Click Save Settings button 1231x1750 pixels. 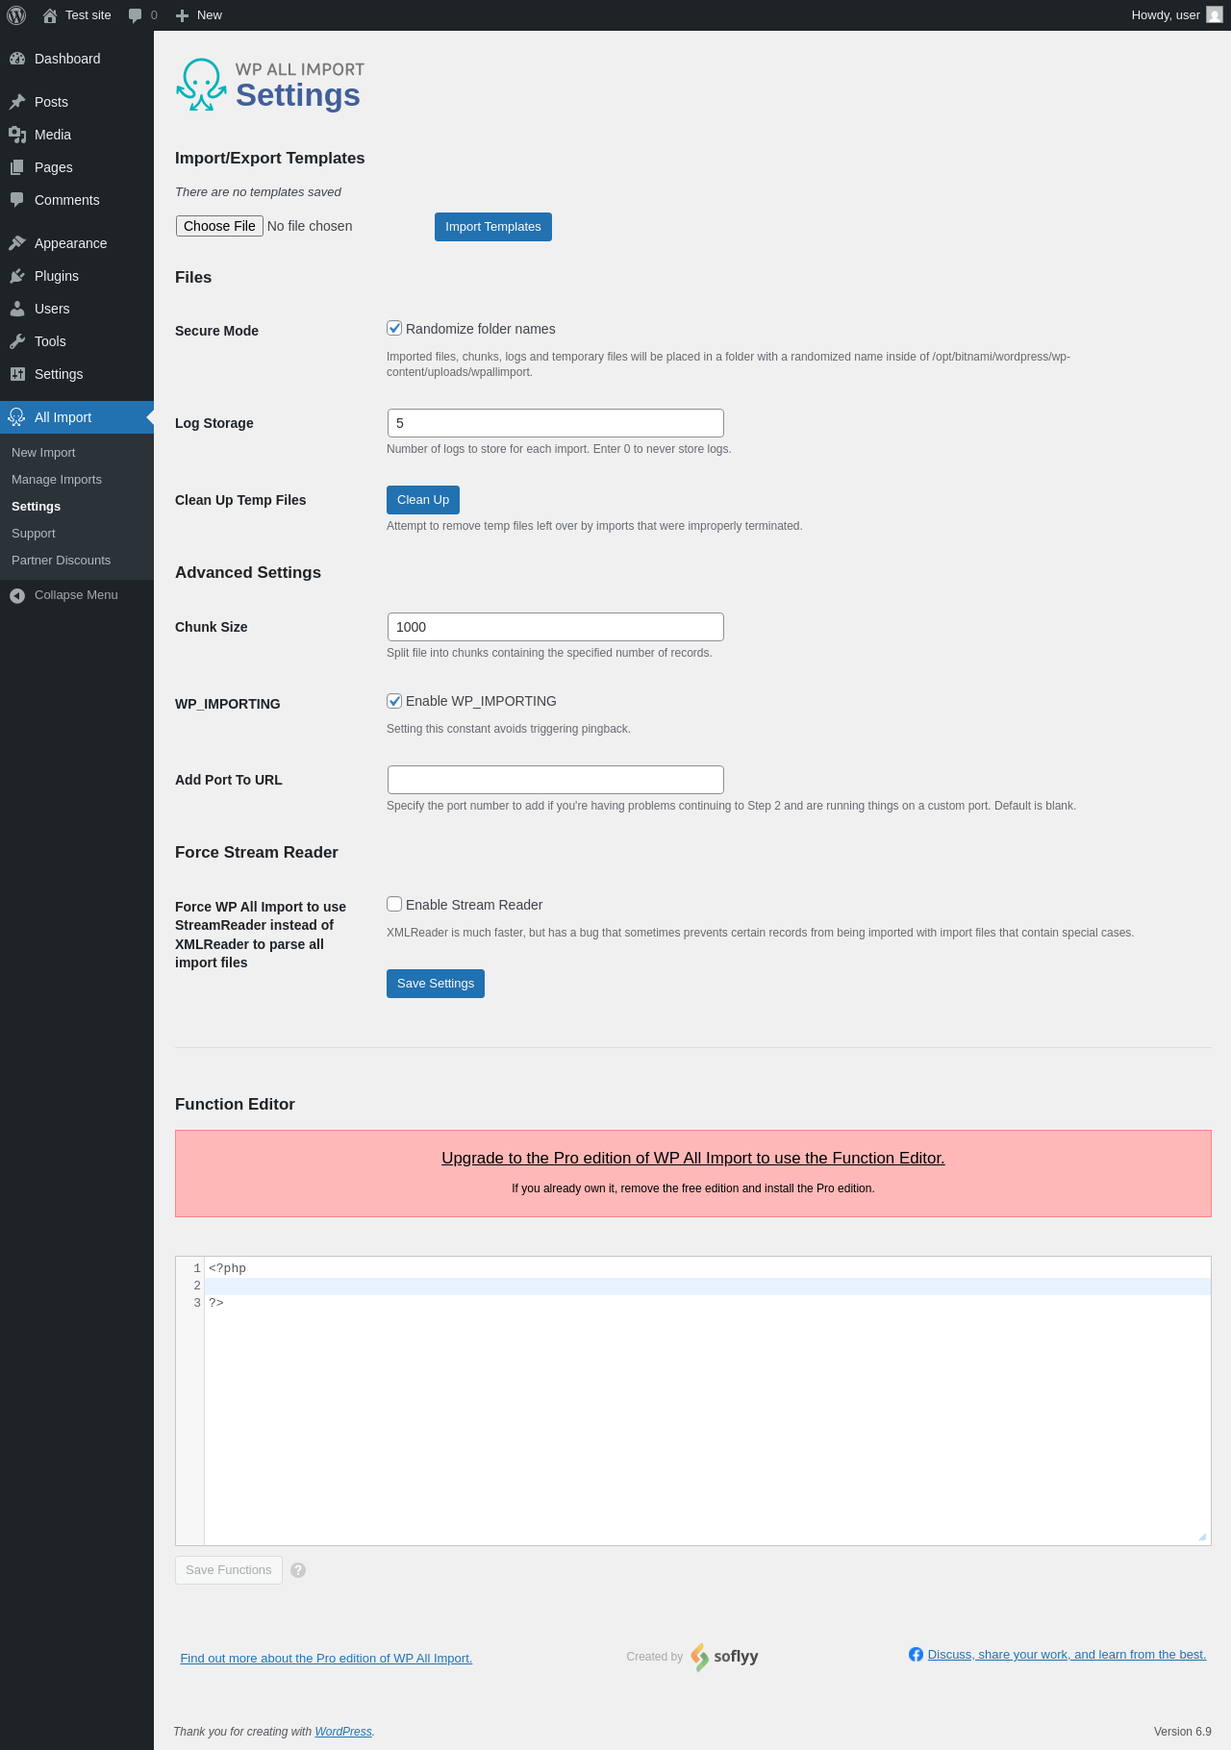tap(436, 984)
